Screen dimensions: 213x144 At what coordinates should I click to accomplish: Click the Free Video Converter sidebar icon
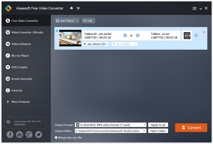pos(8,21)
